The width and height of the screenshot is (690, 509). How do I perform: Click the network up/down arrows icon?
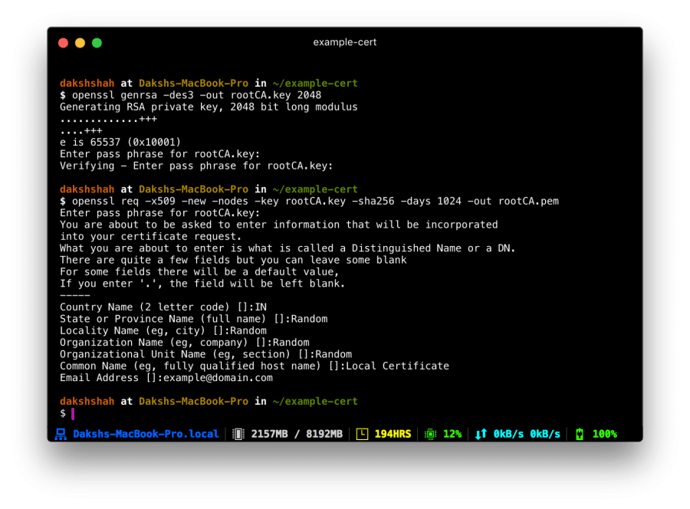pyautogui.click(x=481, y=434)
